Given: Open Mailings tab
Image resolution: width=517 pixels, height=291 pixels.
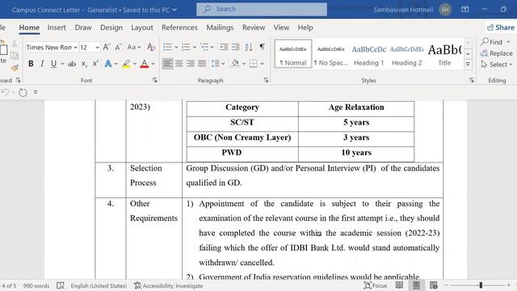Looking at the screenshot, I should [220, 27].
